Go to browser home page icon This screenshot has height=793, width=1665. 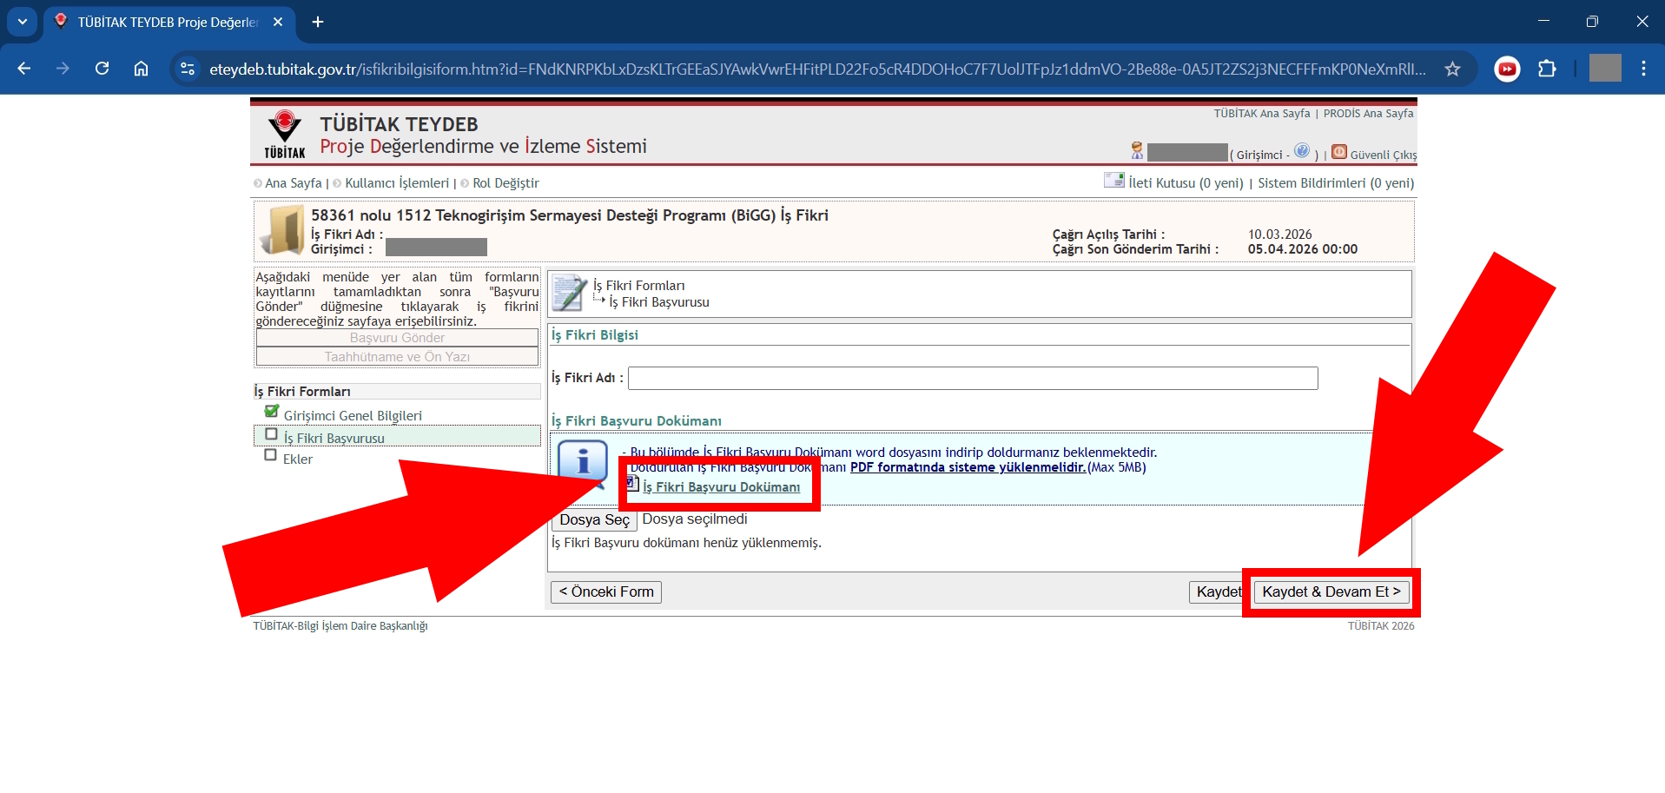click(142, 69)
